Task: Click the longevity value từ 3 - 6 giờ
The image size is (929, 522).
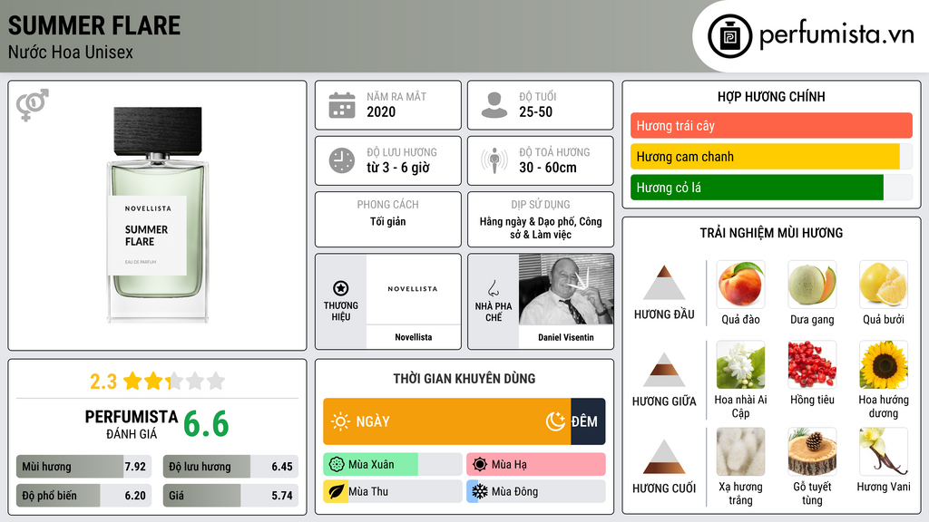Action: coord(397,168)
